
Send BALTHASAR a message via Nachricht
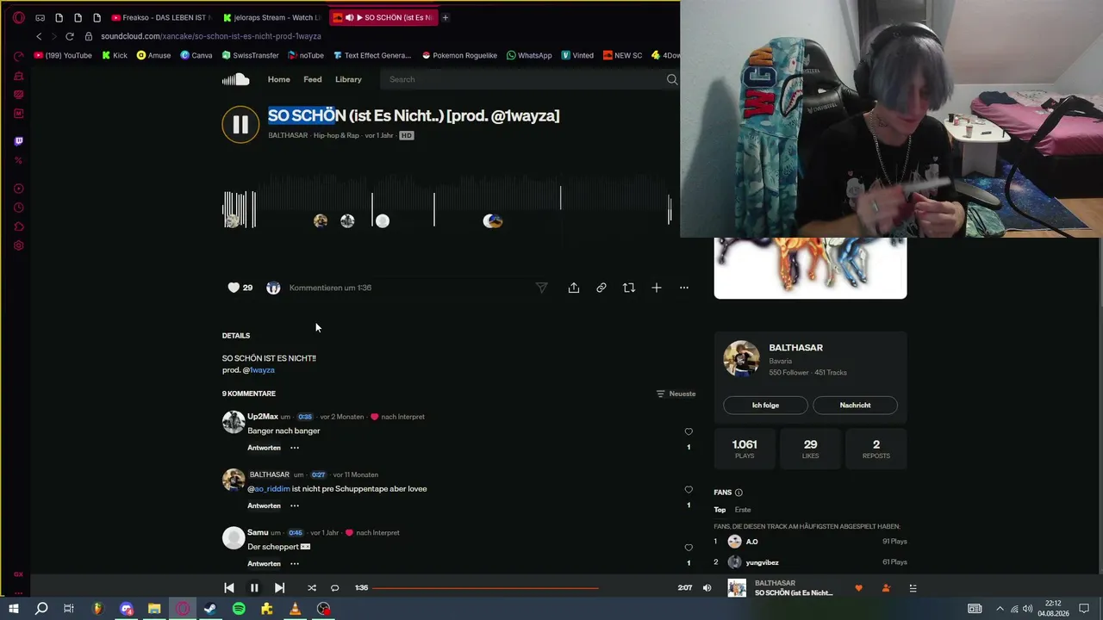coord(855,405)
